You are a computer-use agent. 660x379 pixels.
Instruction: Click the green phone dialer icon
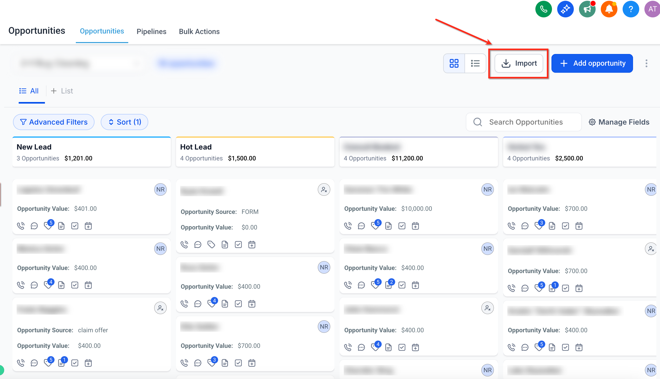543,9
